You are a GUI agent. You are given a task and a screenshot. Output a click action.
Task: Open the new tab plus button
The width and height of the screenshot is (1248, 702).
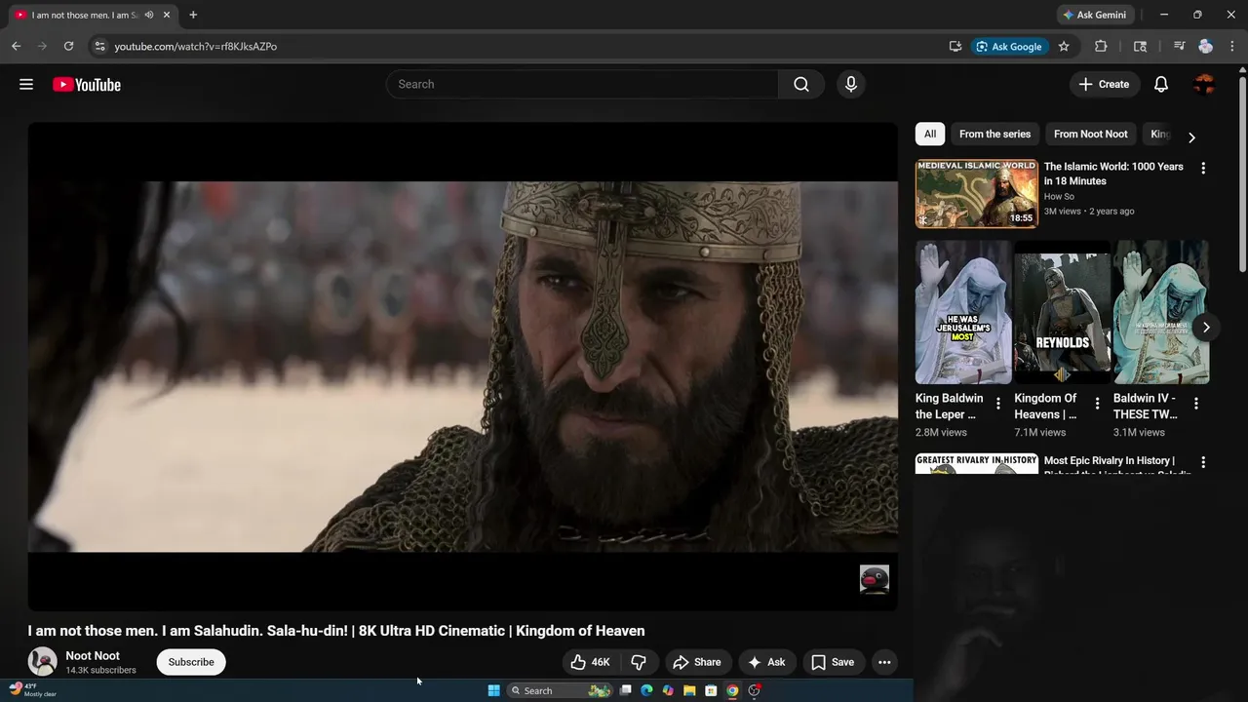[x=193, y=15]
